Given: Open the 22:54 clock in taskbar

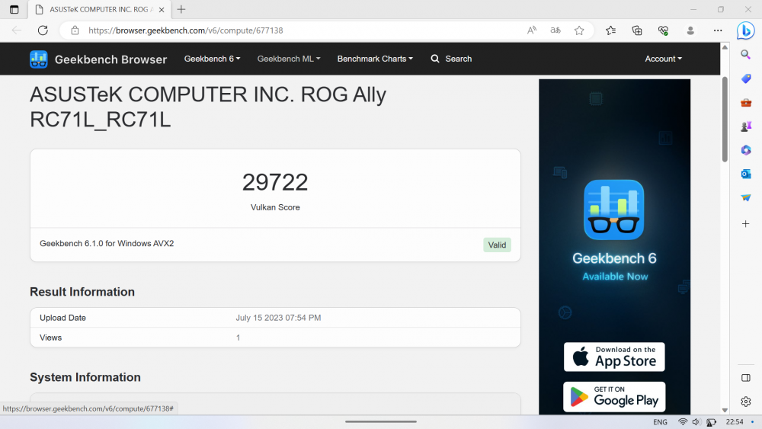Looking at the screenshot, I should [735, 421].
